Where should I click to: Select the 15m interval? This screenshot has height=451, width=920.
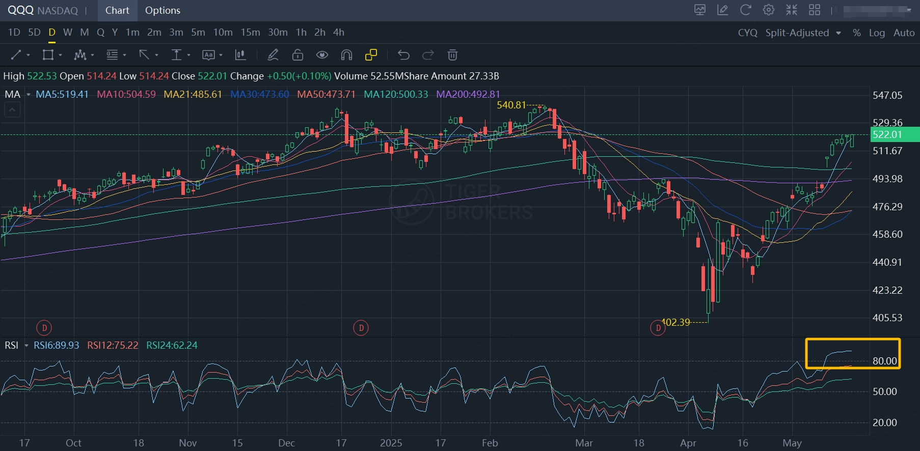[250, 32]
